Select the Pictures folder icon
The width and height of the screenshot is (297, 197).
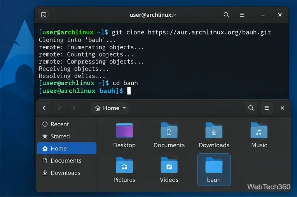point(124,165)
